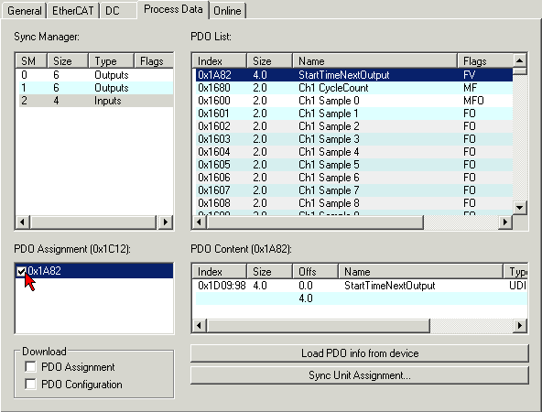The width and height of the screenshot is (542, 412).
Task: Click PDO Content scroll right arrow
Action: tap(520, 325)
